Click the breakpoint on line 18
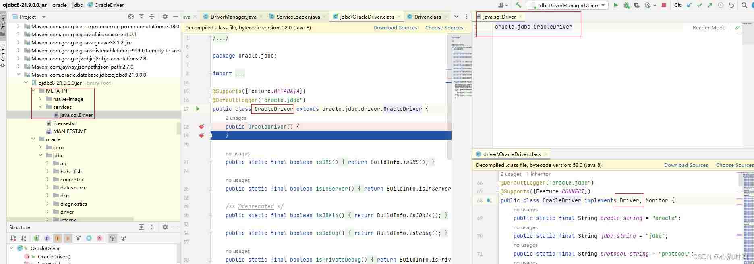Image resolution: width=754 pixels, height=264 pixels. [201, 127]
